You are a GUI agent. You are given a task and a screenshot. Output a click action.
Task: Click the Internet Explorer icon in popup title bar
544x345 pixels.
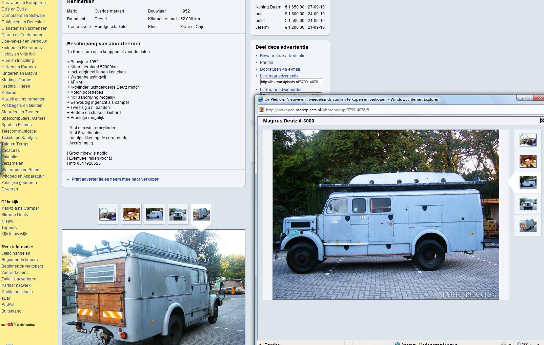pos(260,99)
